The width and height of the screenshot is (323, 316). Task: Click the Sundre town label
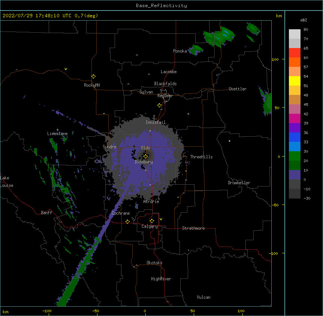pos(109,147)
